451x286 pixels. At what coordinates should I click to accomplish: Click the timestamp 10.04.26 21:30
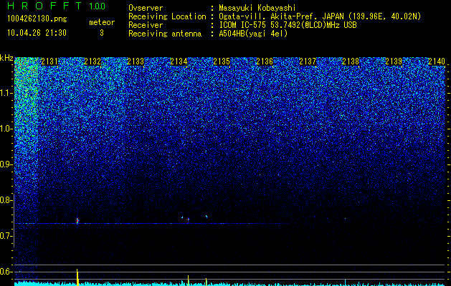pyautogui.click(x=37, y=33)
